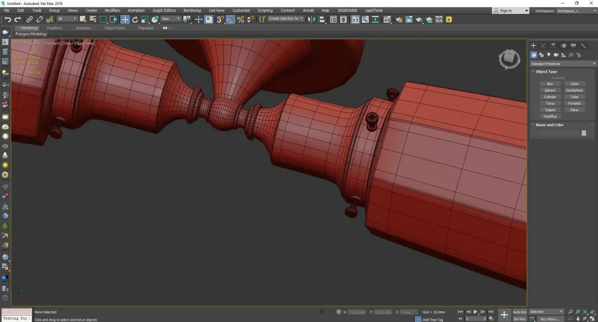Click the Select by Name icon
598x322 pixels.
[x=93, y=19]
